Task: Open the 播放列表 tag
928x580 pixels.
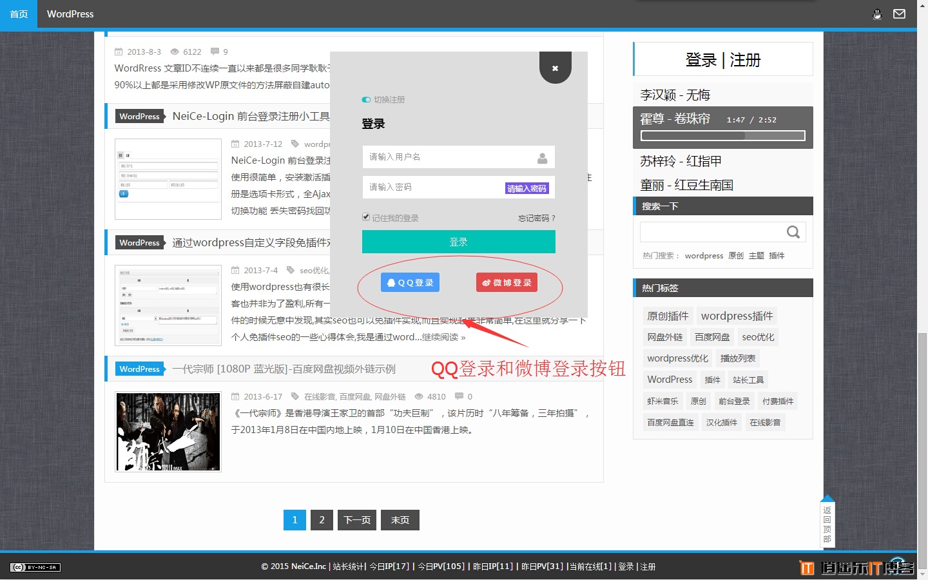Action: 738,358
